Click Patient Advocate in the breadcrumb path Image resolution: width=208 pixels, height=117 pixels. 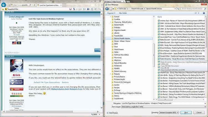[138, 9]
